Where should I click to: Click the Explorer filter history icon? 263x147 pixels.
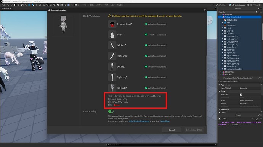tap(257, 12)
